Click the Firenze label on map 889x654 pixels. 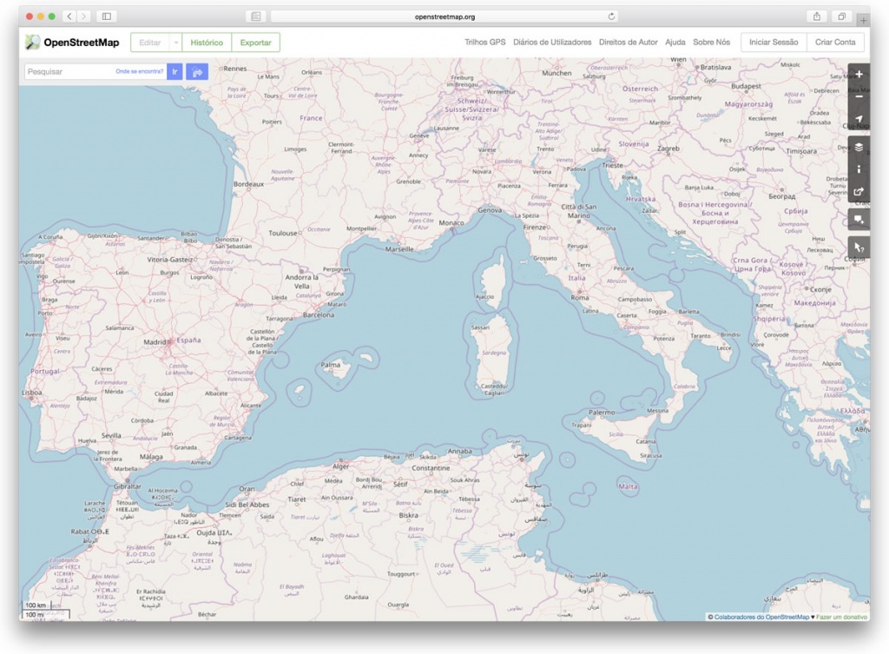click(x=535, y=227)
